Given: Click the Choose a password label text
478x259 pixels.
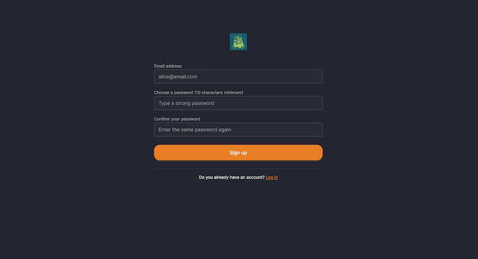Looking at the screenshot, I should click(x=199, y=93).
